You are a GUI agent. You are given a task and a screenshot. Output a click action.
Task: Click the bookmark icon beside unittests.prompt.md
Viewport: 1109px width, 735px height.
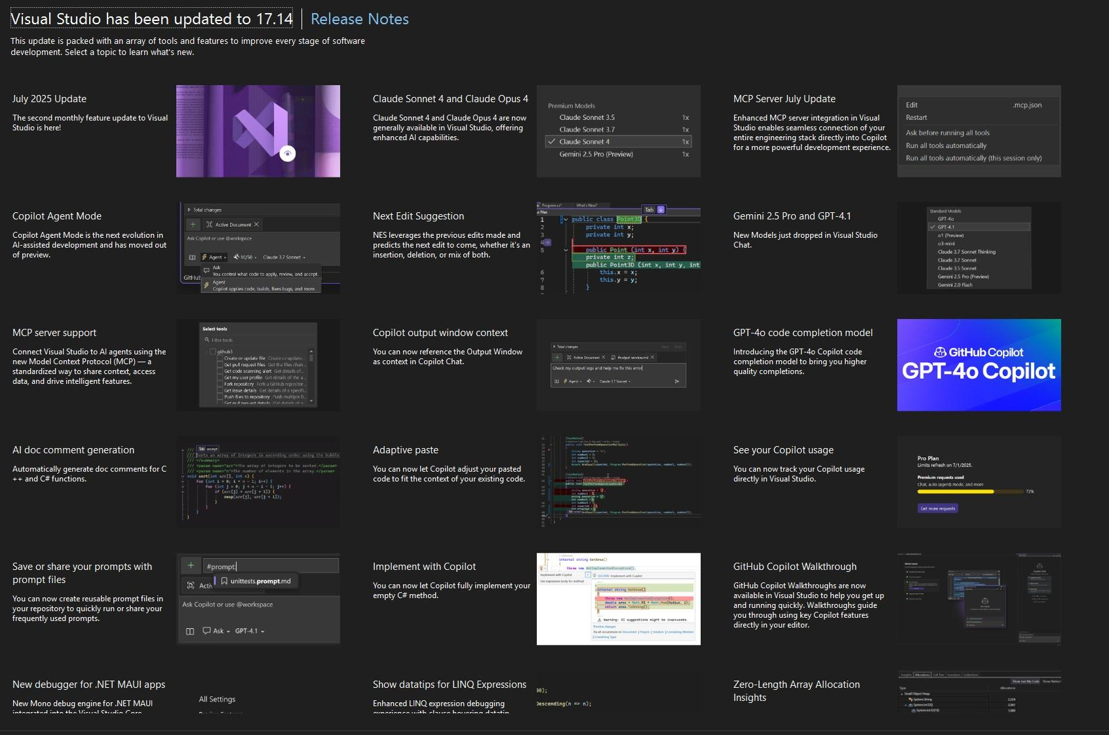224,581
